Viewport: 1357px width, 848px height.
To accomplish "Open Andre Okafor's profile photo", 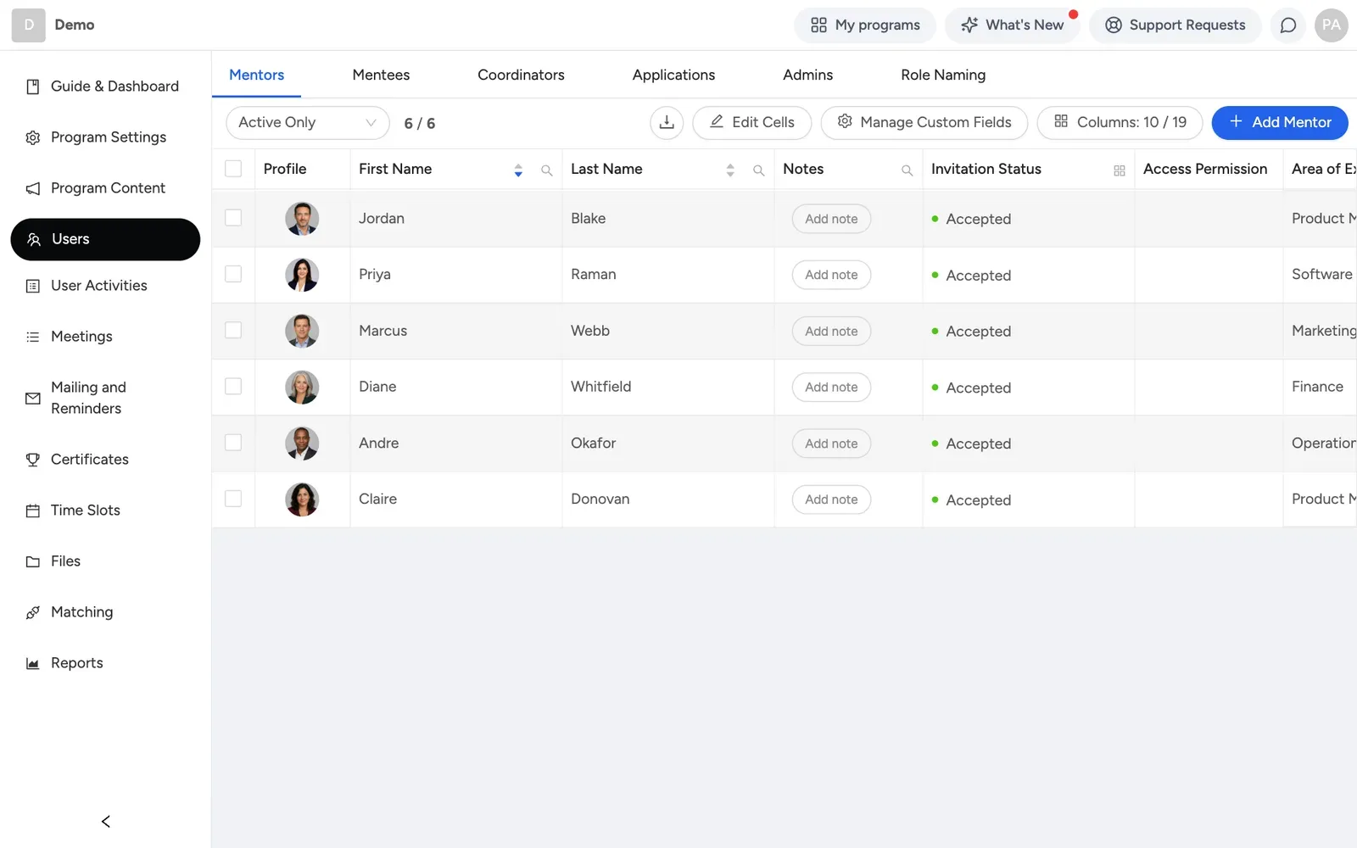I will pyautogui.click(x=302, y=444).
